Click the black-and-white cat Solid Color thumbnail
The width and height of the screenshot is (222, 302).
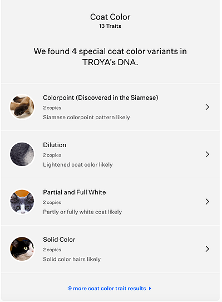[x=22, y=249]
